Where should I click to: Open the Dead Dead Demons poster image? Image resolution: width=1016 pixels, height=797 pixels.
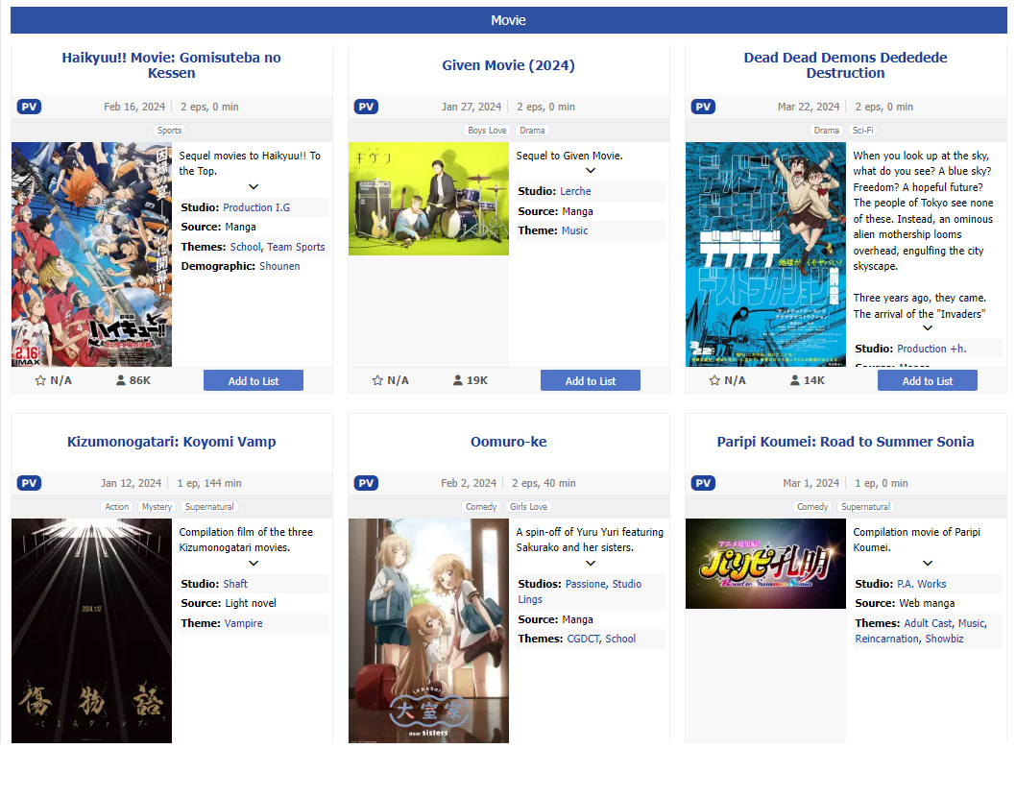point(765,254)
